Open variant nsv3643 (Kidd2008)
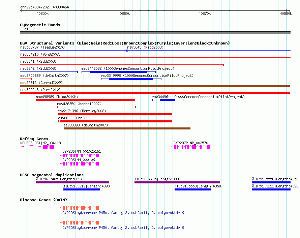The width and height of the screenshot is (300, 238). pos(145,47)
